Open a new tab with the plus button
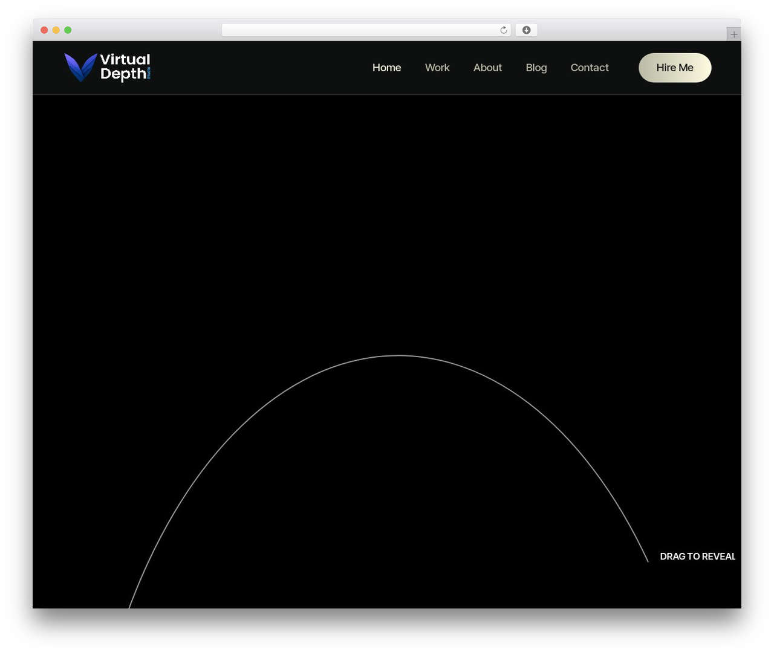Viewport: 774px width, 655px height. tap(733, 34)
